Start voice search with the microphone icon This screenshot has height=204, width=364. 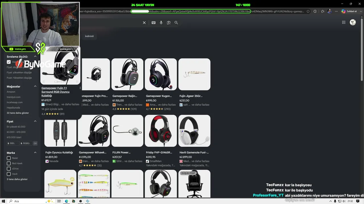pos(161,23)
